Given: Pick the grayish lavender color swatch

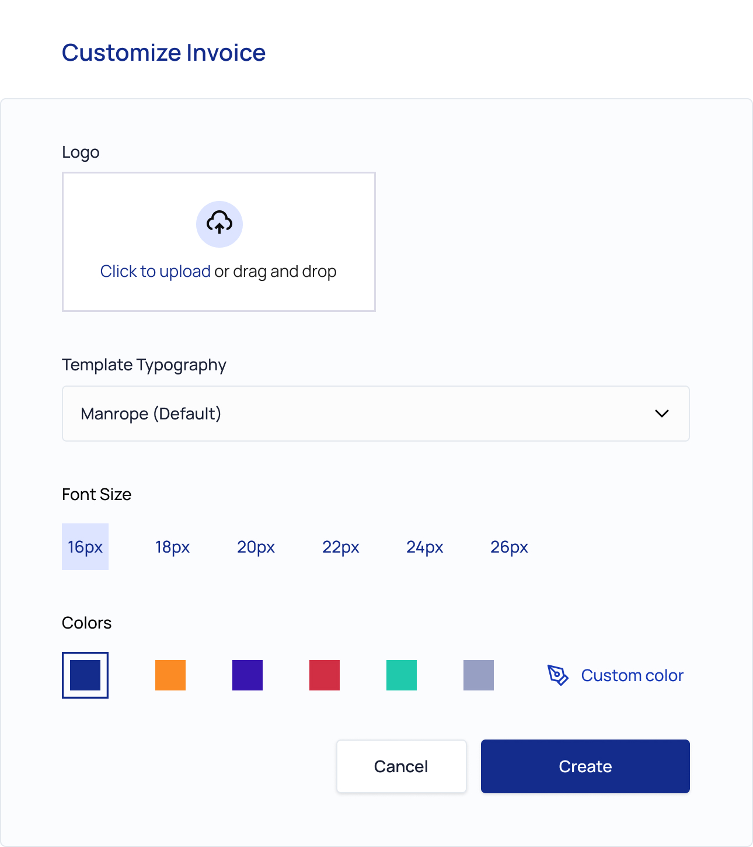Looking at the screenshot, I should click(479, 675).
